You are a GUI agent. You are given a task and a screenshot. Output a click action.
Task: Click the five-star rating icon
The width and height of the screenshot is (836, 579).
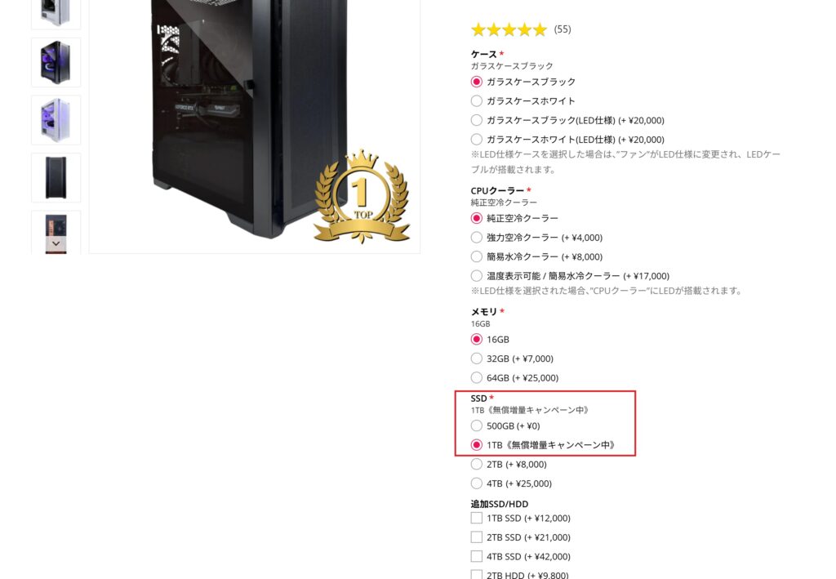tap(509, 29)
